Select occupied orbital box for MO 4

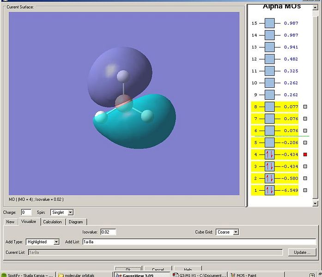[x=269, y=154]
